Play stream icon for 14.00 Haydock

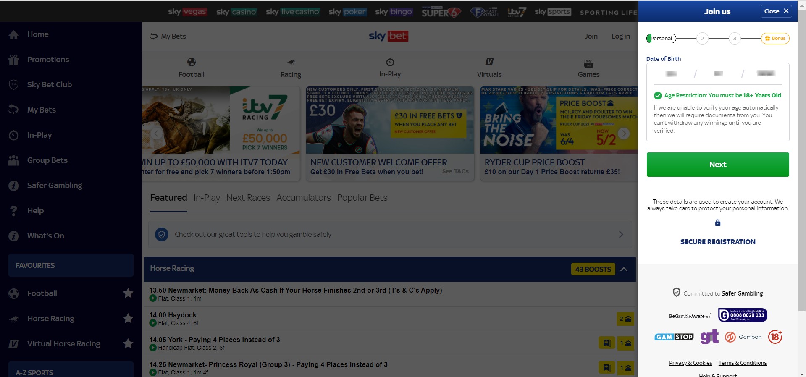pos(153,323)
